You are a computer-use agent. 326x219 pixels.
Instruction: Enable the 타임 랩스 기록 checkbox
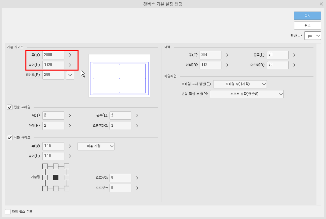coord(8,211)
